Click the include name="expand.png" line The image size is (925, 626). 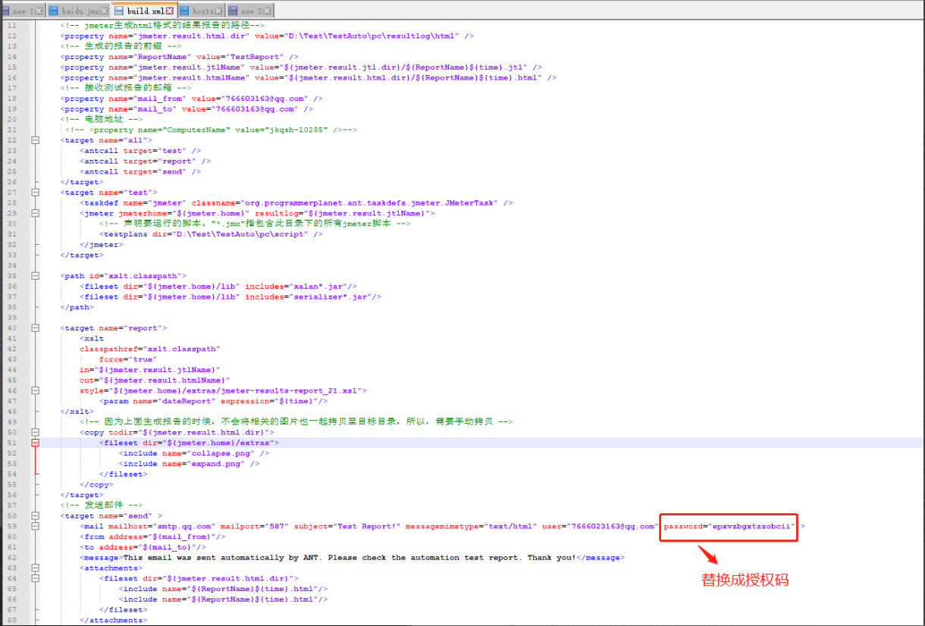[x=189, y=464]
